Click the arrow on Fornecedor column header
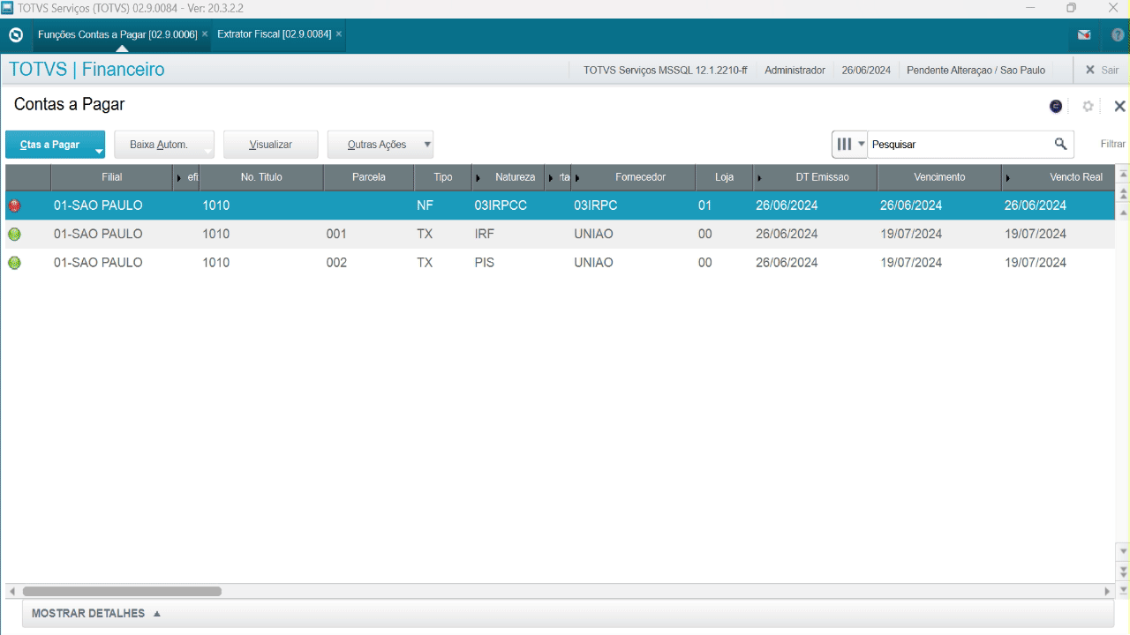This screenshot has height=635, width=1130. pyautogui.click(x=577, y=178)
